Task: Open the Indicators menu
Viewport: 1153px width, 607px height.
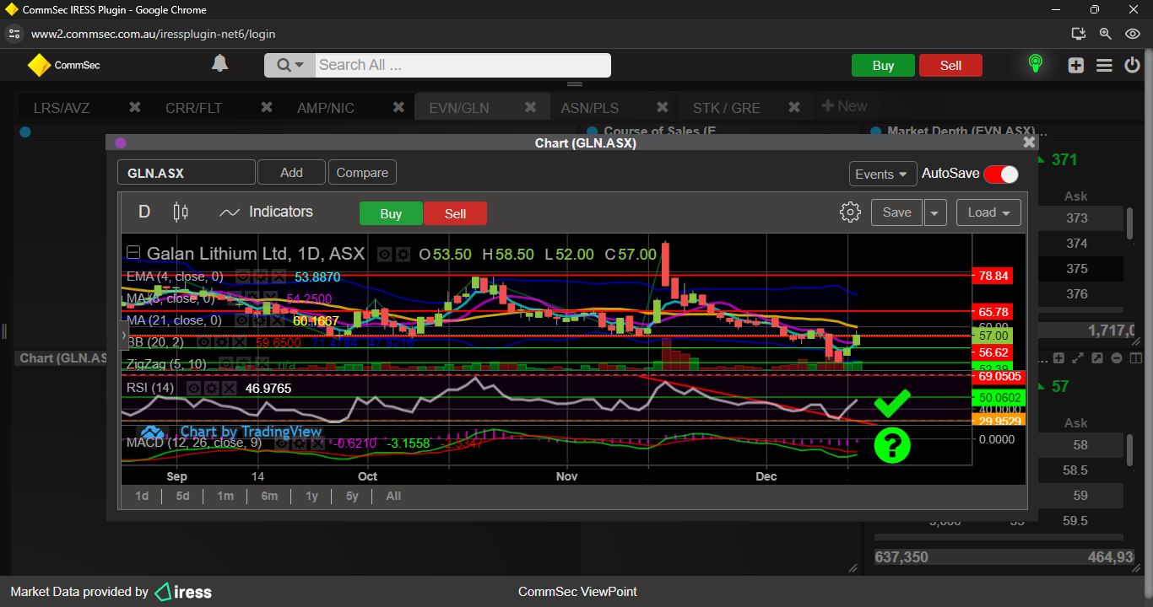Action: 266,212
